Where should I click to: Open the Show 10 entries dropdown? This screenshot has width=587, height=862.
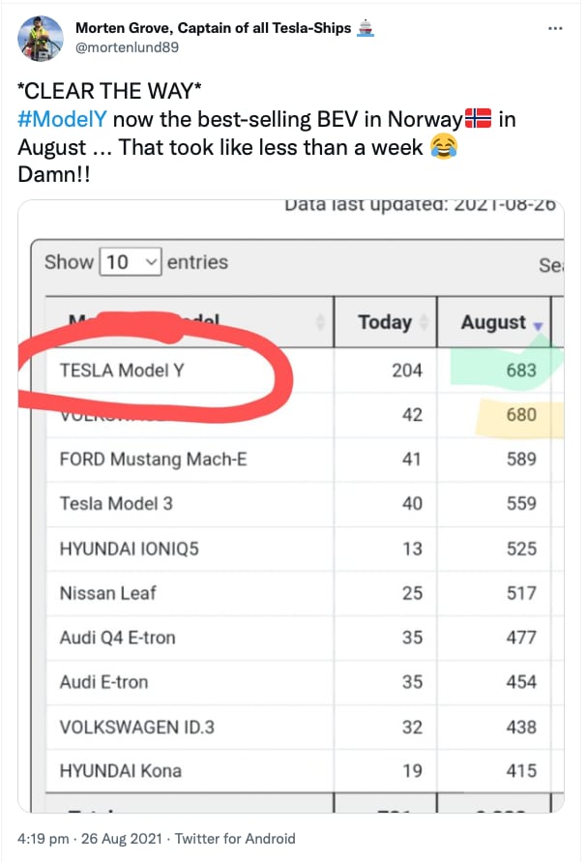(x=131, y=261)
